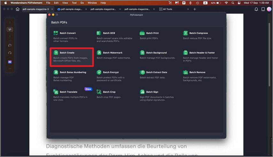Viewport: 273px width, 157px height.
Task: Open the Batch Convert tool icon
Action: pyautogui.click(x=56, y=33)
